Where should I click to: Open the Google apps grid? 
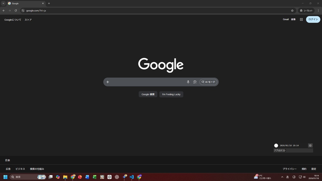pos(301,19)
